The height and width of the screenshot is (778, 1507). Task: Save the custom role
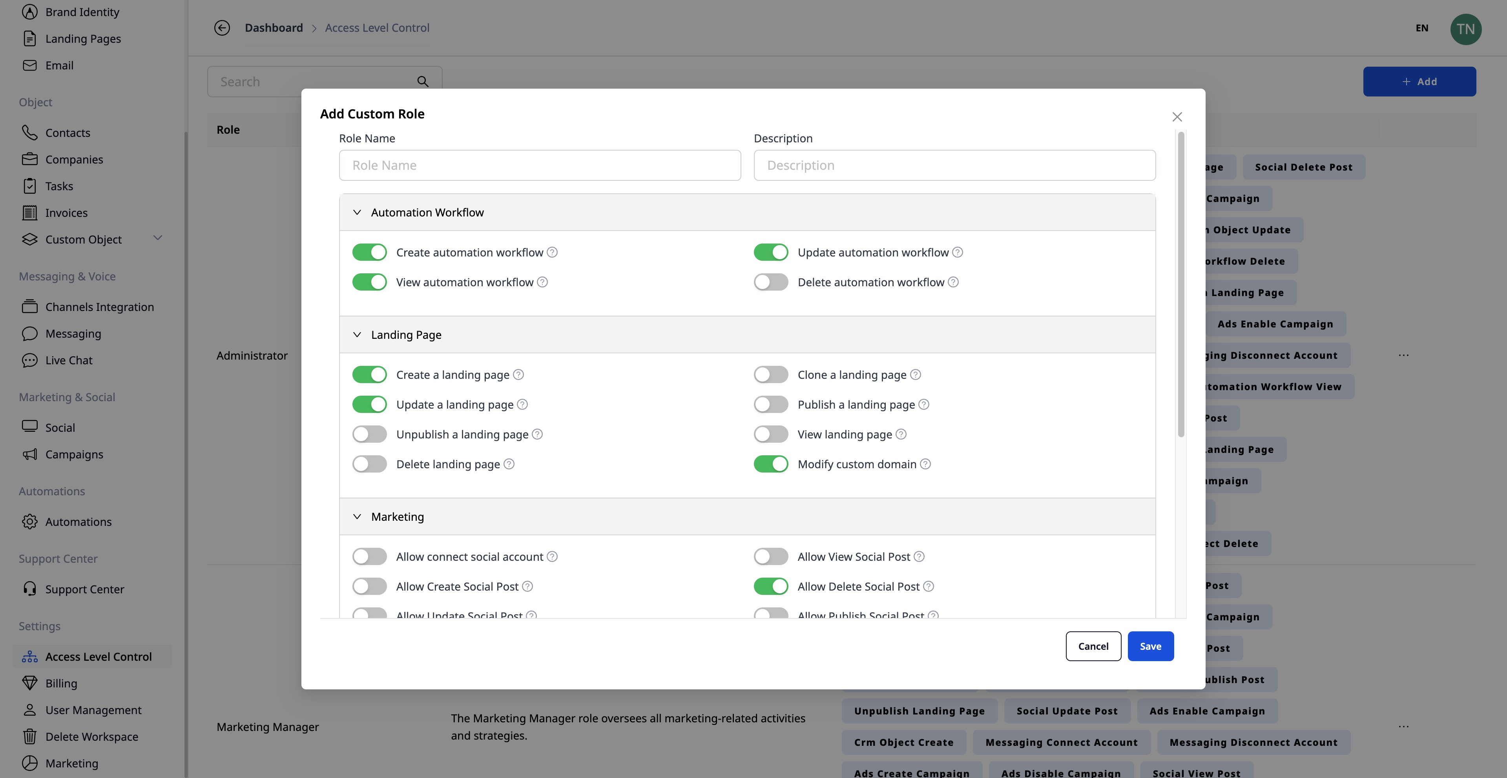pyautogui.click(x=1149, y=646)
